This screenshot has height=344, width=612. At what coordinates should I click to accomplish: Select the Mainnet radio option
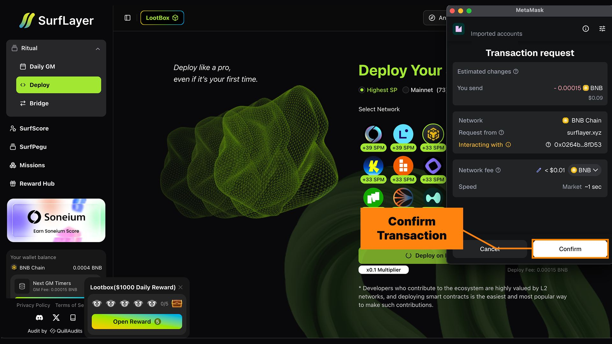tap(406, 90)
